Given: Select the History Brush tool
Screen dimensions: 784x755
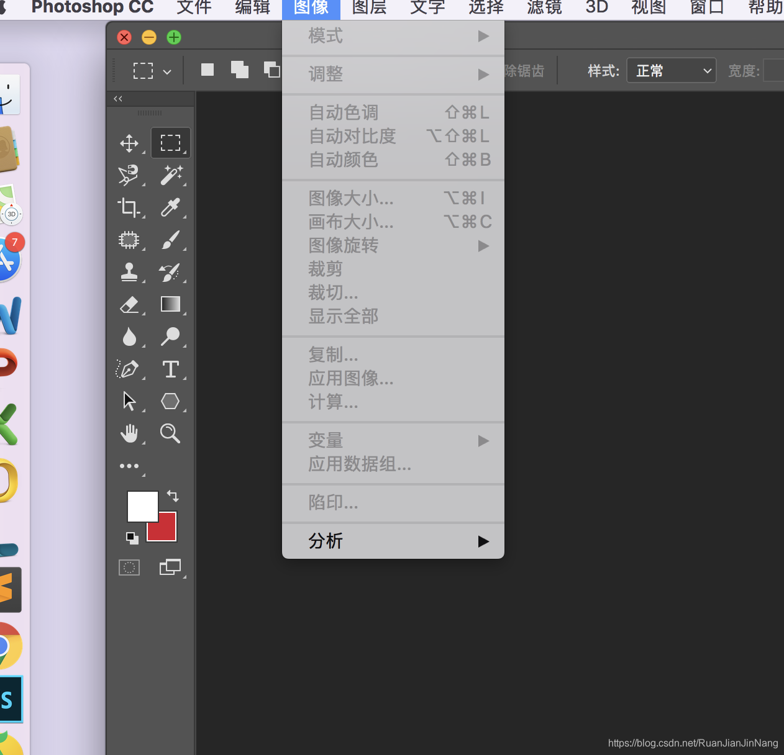Looking at the screenshot, I should [x=171, y=272].
